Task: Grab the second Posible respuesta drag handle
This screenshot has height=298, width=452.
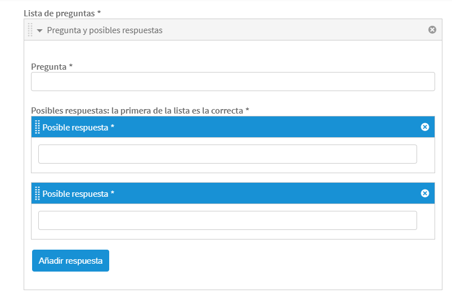Action: coord(37,193)
